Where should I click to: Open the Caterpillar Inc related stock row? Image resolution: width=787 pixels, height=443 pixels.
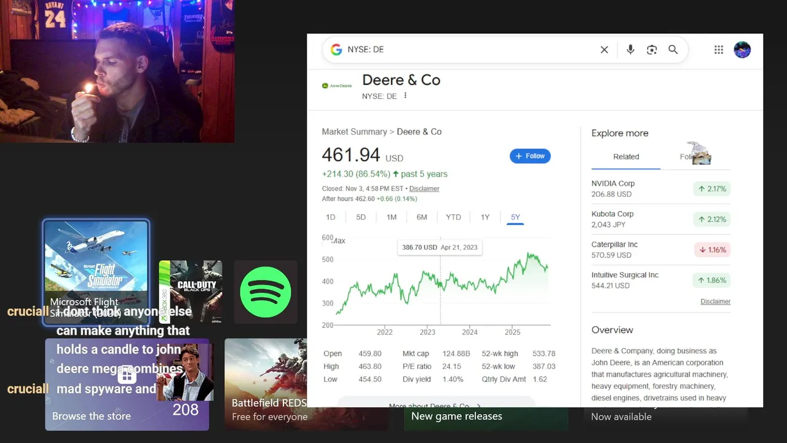click(661, 250)
